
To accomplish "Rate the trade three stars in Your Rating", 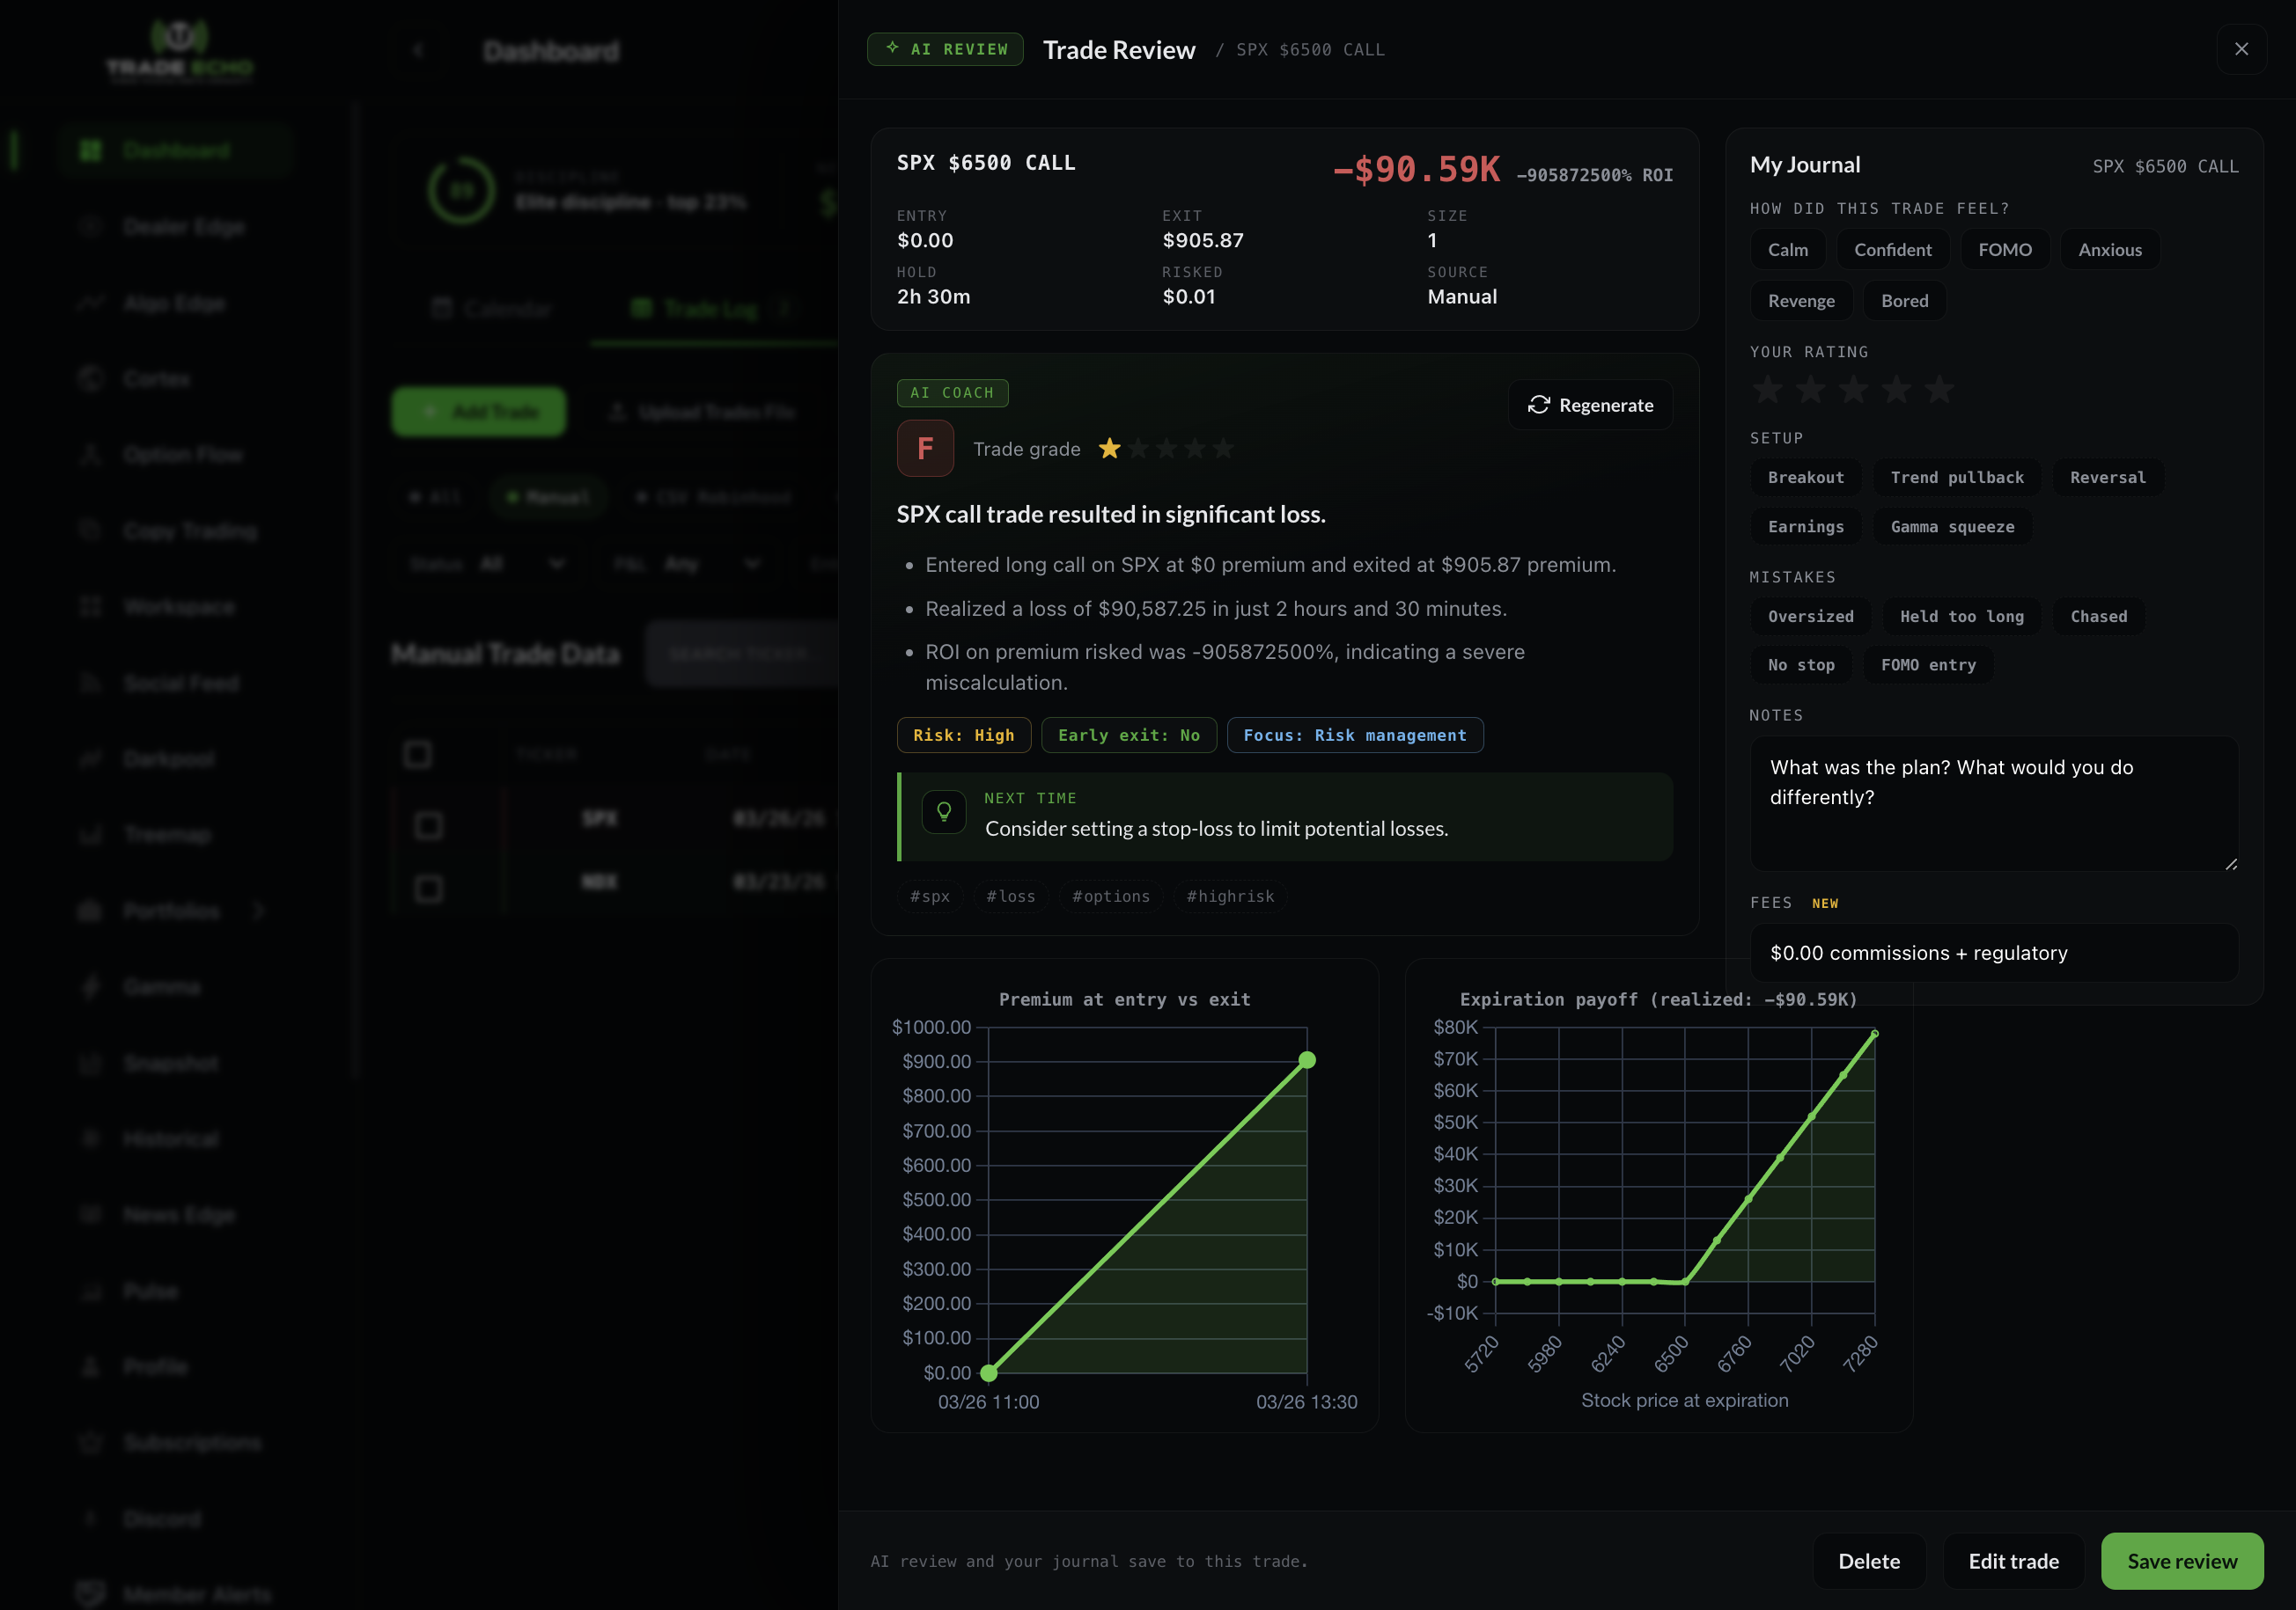I will 1854,390.
